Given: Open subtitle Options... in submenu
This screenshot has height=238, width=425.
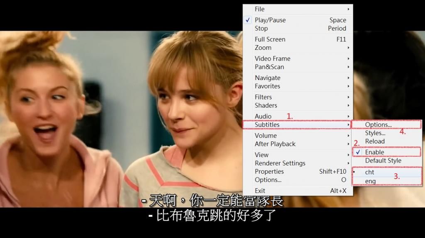Looking at the screenshot, I should click(x=387, y=124).
